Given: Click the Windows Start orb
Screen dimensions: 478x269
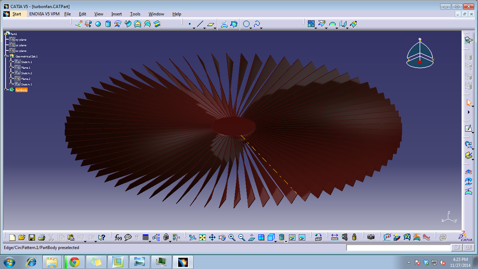Looking at the screenshot, I should click(x=9, y=262).
